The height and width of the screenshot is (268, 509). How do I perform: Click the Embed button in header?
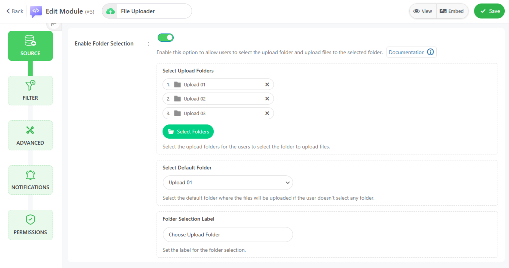coord(452,11)
